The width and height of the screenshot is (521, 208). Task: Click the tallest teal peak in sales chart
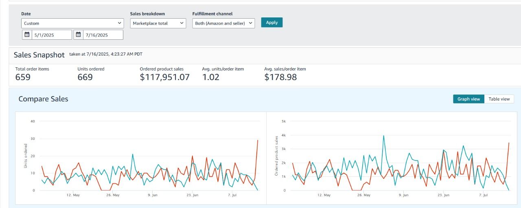(383, 136)
